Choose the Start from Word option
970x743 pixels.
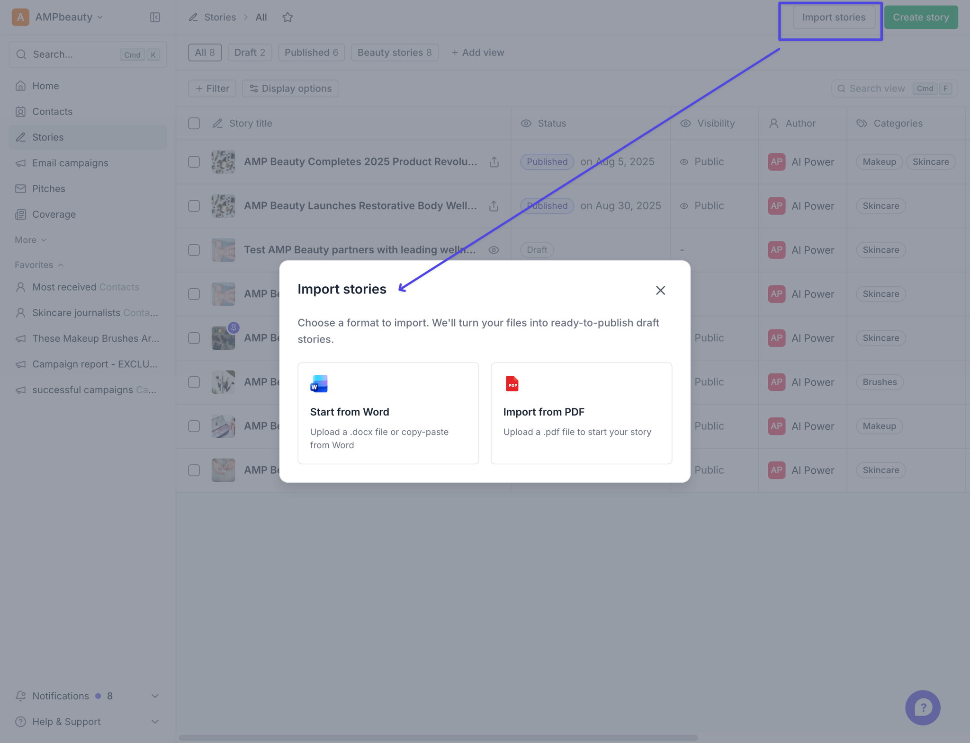point(388,413)
